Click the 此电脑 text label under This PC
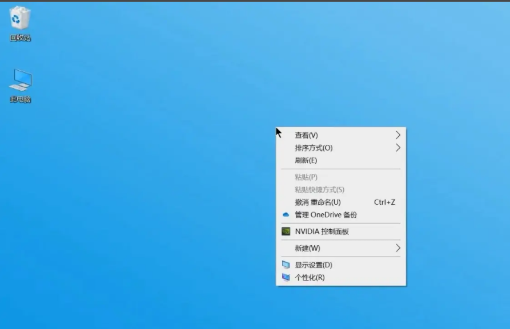Image resolution: width=510 pixels, height=329 pixels. coord(20,100)
